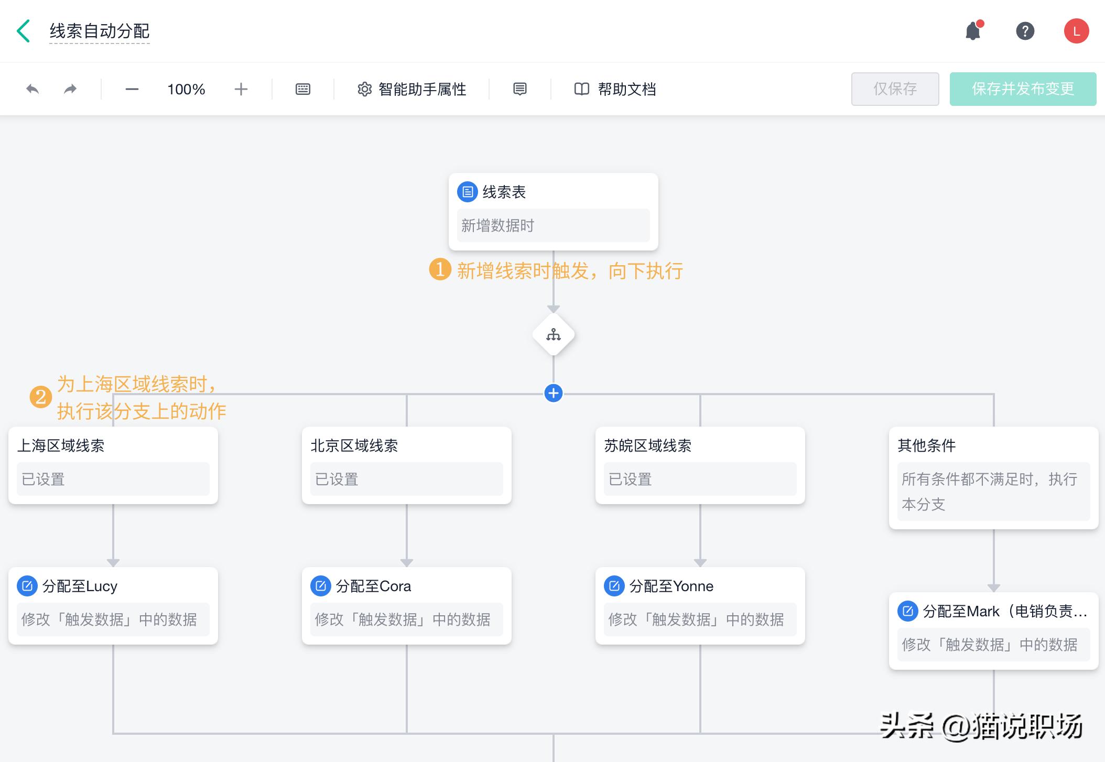Click the branch diamond node below 线索表
The width and height of the screenshot is (1105, 762).
[x=553, y=335]
